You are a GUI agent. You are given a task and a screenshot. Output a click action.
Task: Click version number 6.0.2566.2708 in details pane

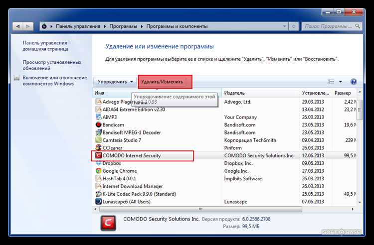[x=256, y=219]
